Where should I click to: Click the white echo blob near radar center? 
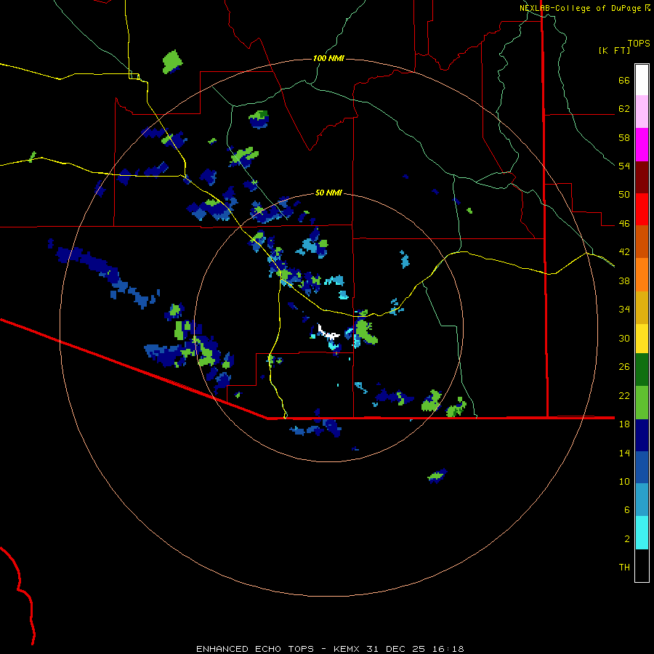328,333
